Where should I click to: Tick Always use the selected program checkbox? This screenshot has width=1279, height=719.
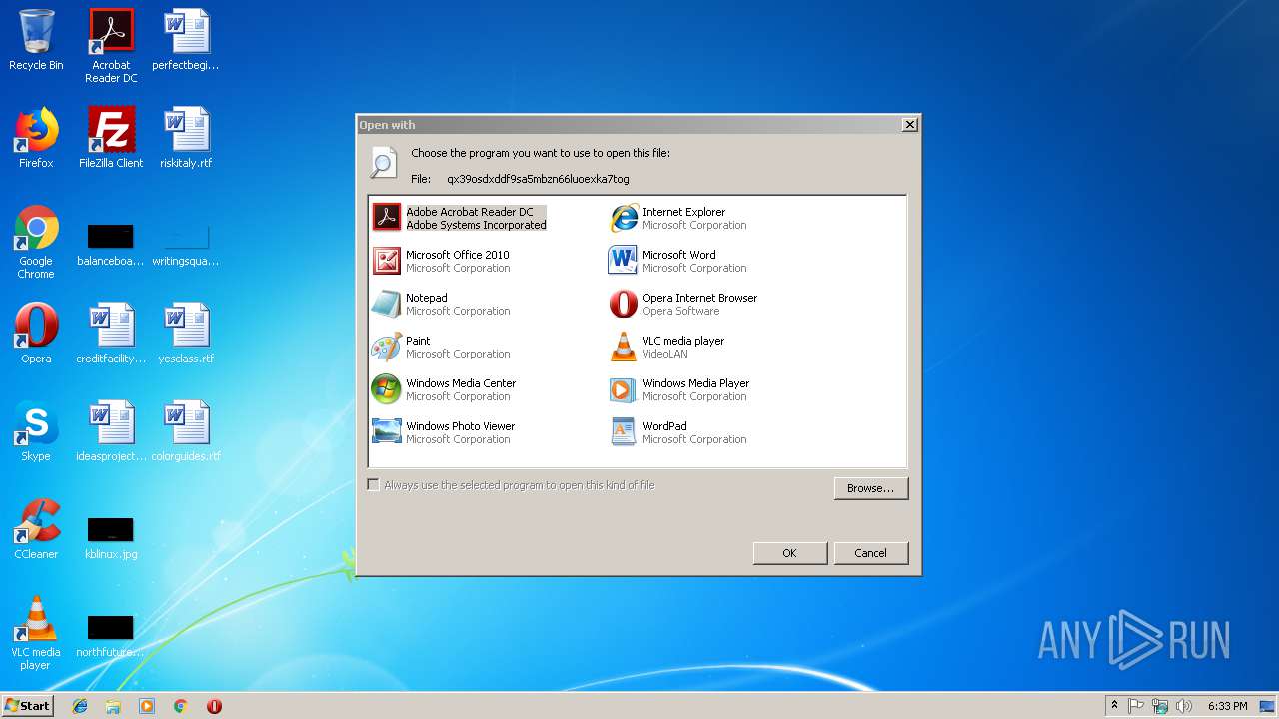[x=374, y=485]
